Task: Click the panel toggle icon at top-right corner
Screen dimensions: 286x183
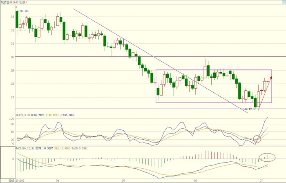Action: point(284,2)
